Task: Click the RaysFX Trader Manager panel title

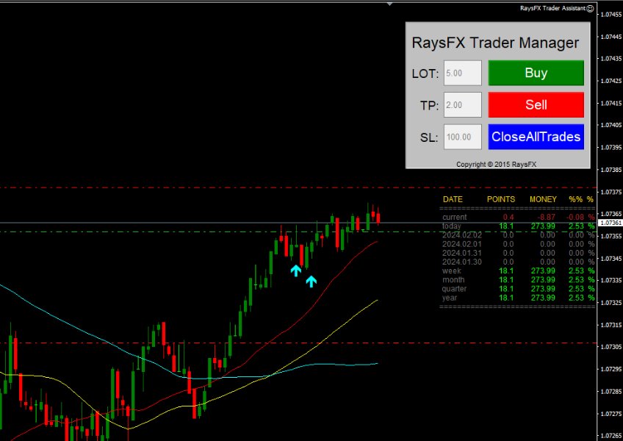Action: 494,43
